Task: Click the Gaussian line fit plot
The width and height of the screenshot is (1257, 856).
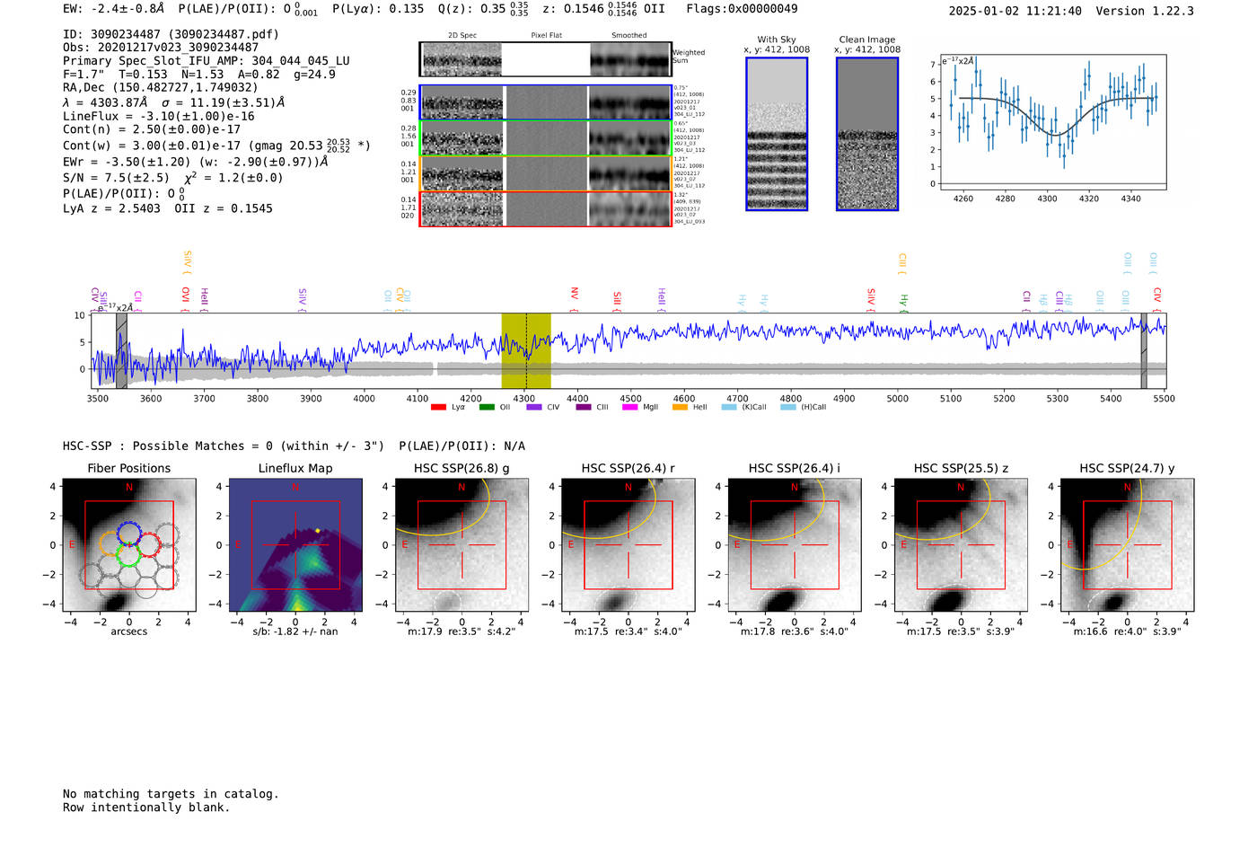Action: point(1052,122)
